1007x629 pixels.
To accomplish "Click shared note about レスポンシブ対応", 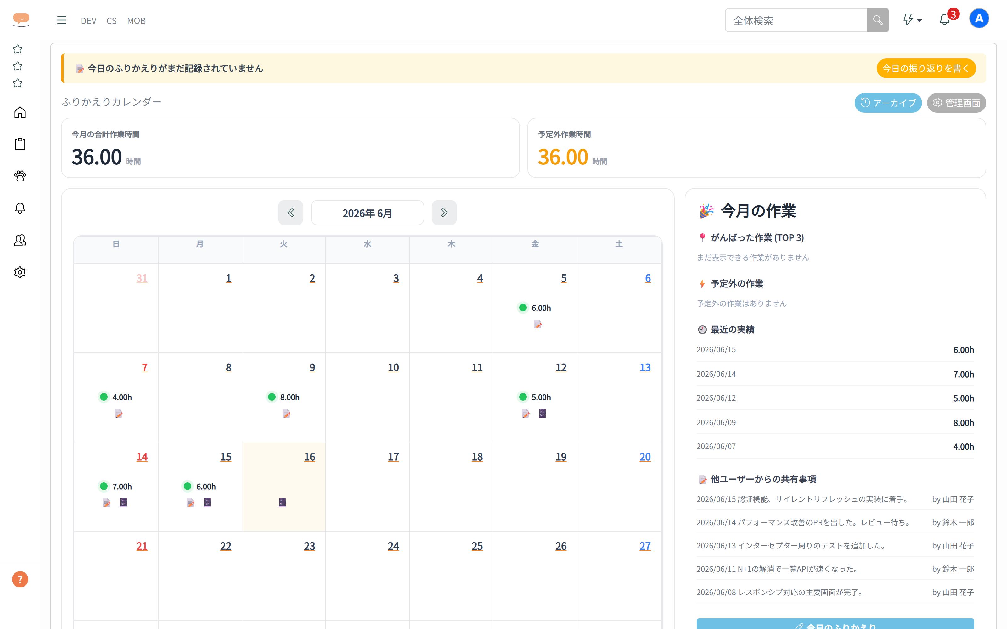I will 835,593.
